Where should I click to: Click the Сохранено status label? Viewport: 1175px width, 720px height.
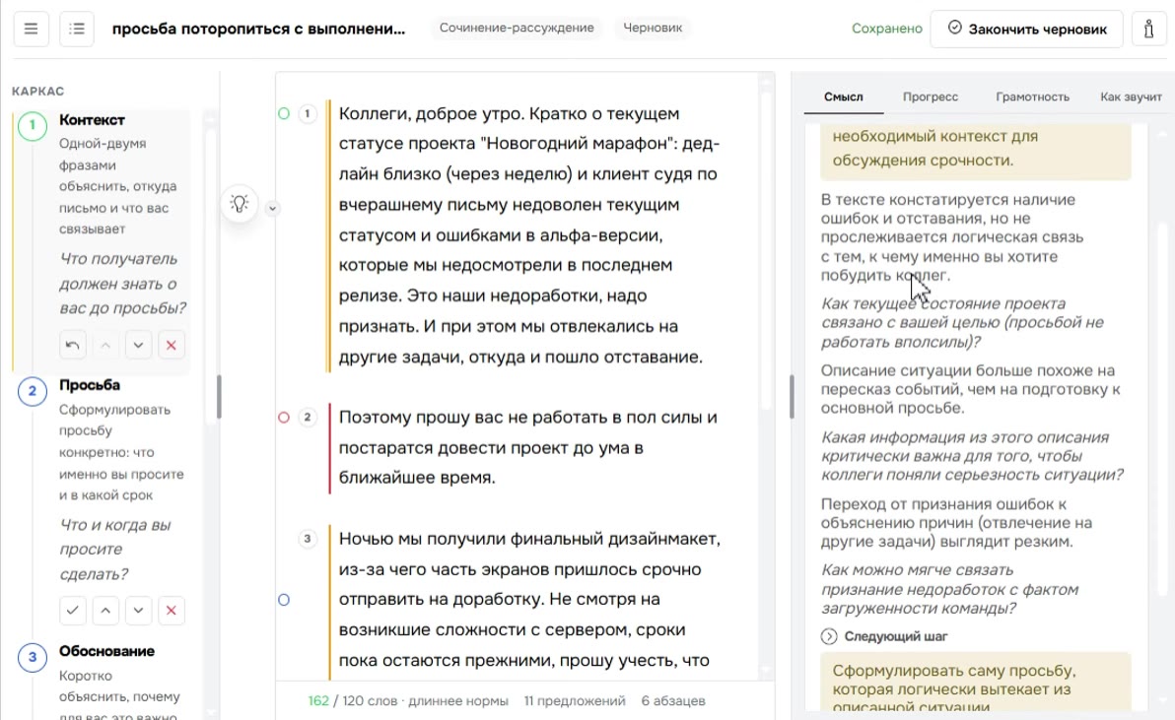[886, 29]
